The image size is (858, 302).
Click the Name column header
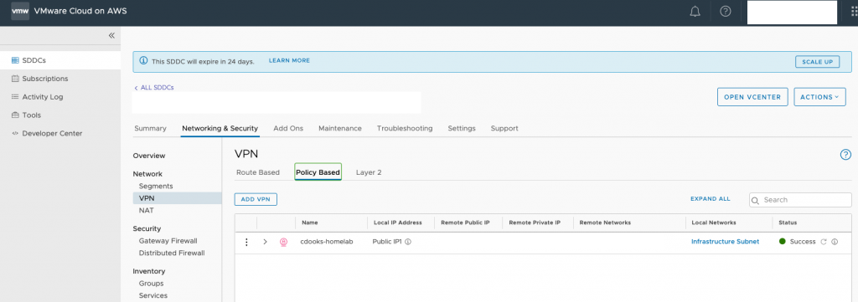coord(310,223)
